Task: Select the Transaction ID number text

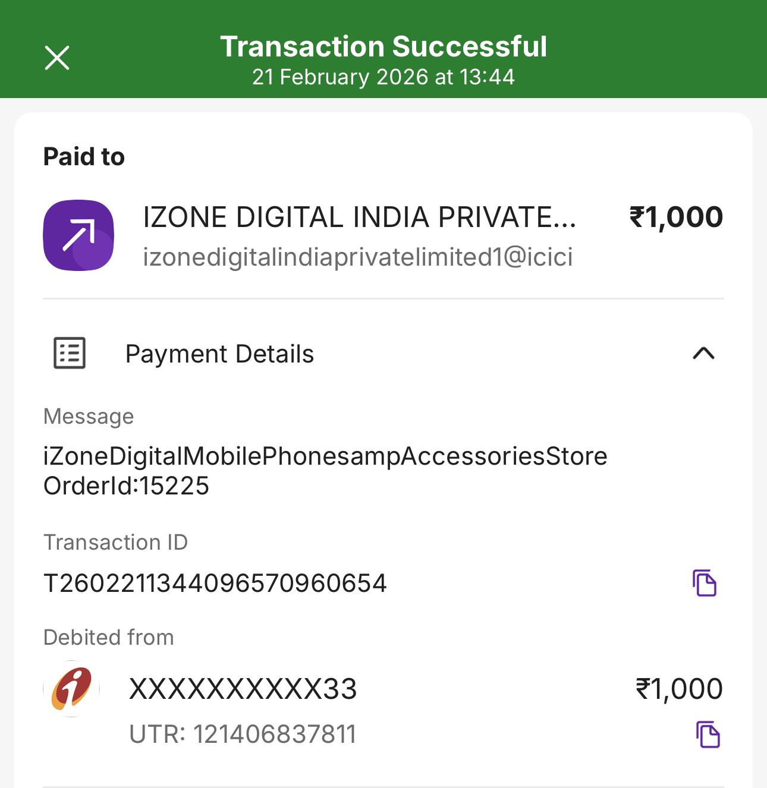Action: click(215, 583)
